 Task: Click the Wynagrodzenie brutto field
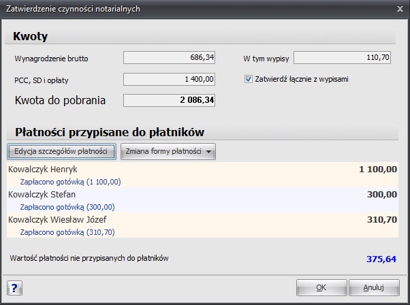click(170, 59)
